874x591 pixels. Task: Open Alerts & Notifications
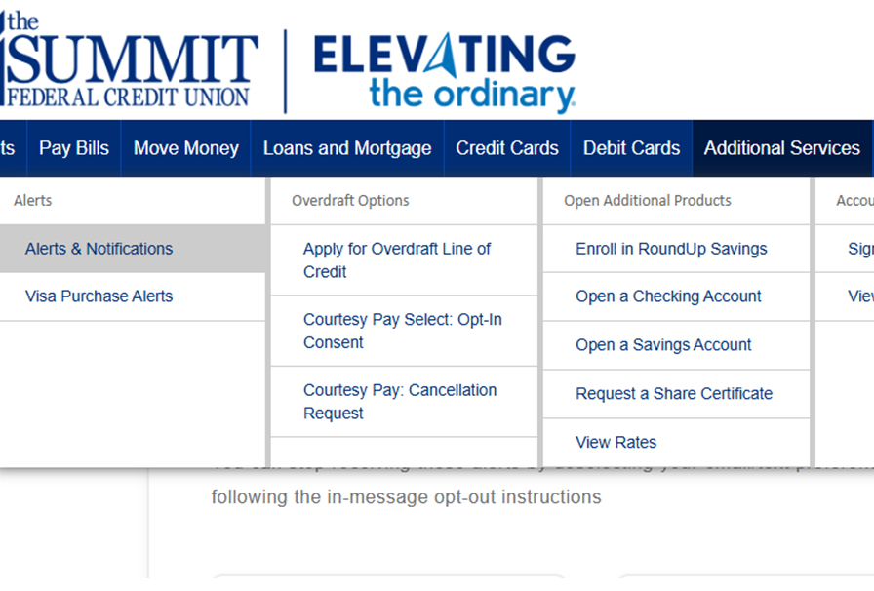coord(99,249)
